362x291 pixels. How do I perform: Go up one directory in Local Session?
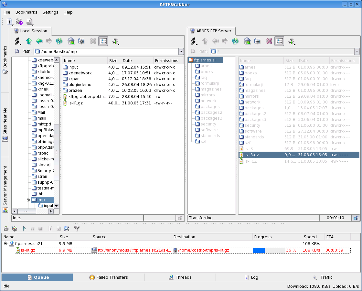pos(29,41)
